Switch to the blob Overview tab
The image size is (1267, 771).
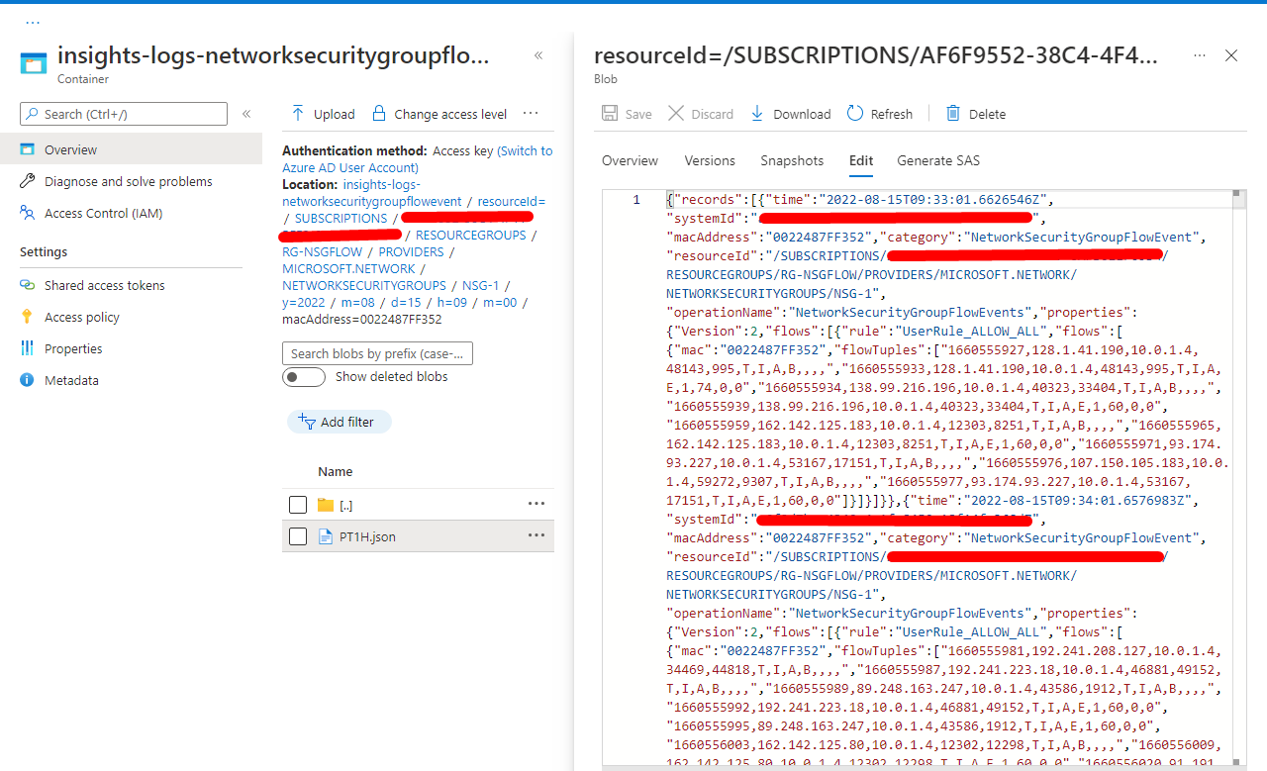630,160
